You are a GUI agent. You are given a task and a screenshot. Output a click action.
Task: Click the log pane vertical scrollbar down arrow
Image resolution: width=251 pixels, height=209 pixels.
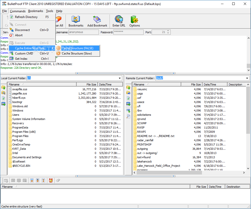pos(248,70)
